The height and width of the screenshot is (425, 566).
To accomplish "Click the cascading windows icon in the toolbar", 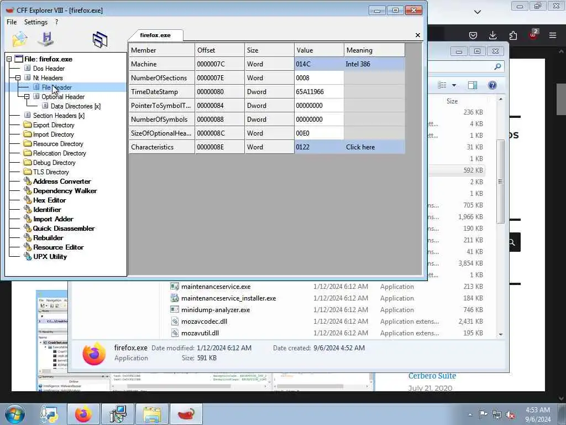I will click(x=100, y=39).
